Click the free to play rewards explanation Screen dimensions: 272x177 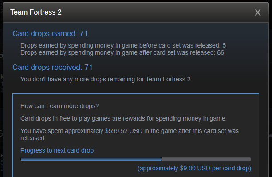[x=123, y=119]
